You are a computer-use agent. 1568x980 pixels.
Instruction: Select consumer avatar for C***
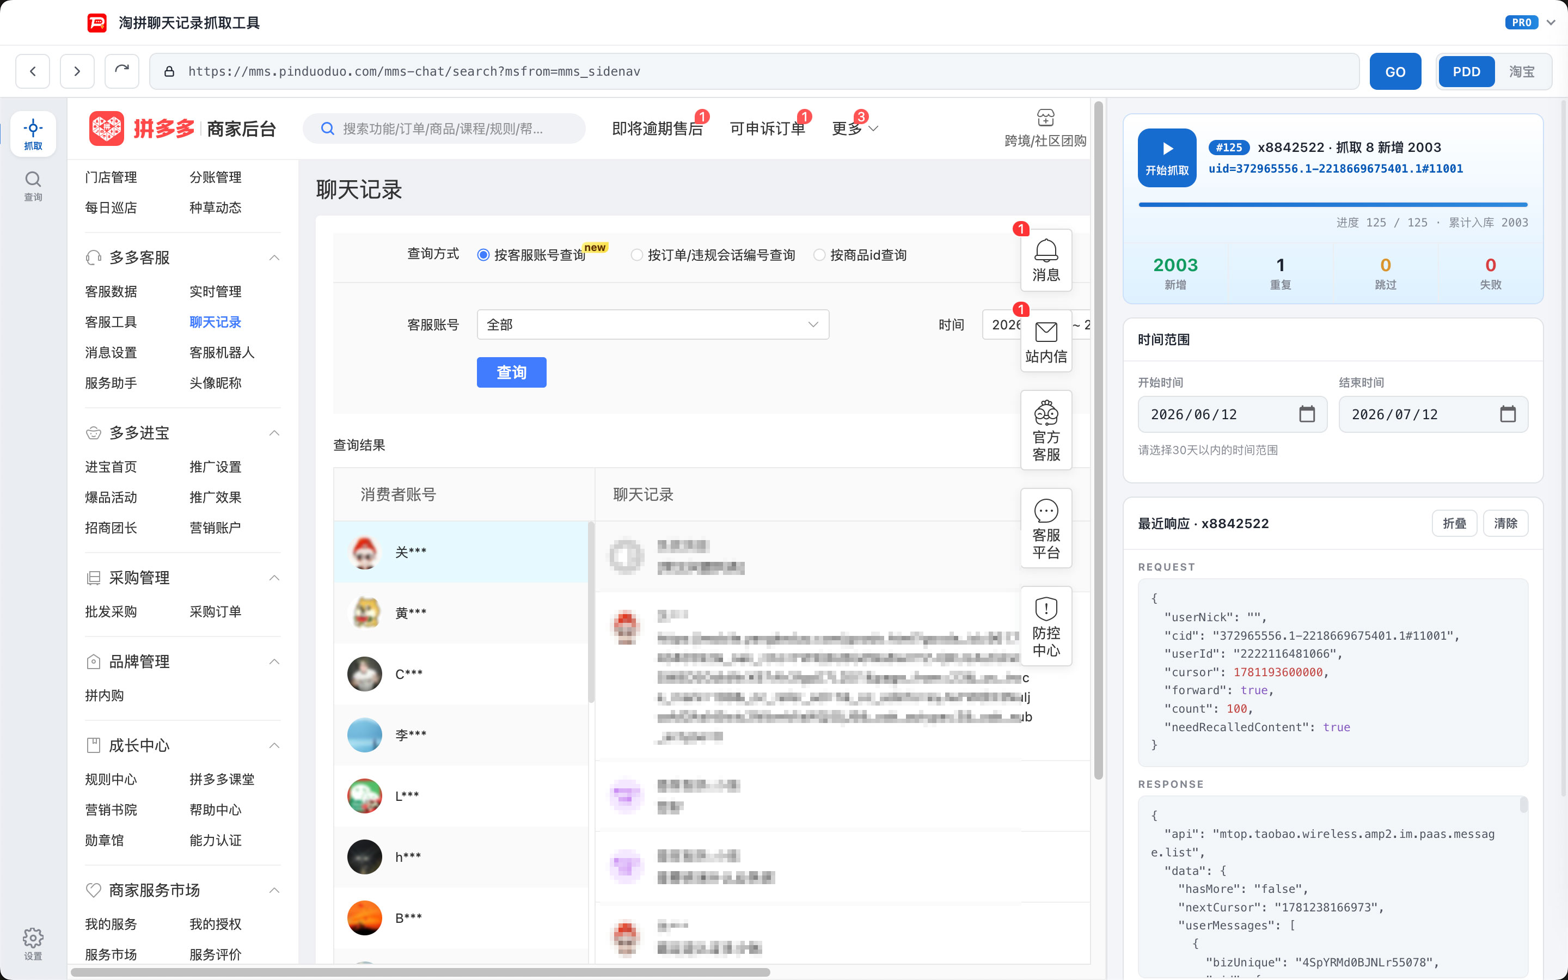click(x=365, y=674)
